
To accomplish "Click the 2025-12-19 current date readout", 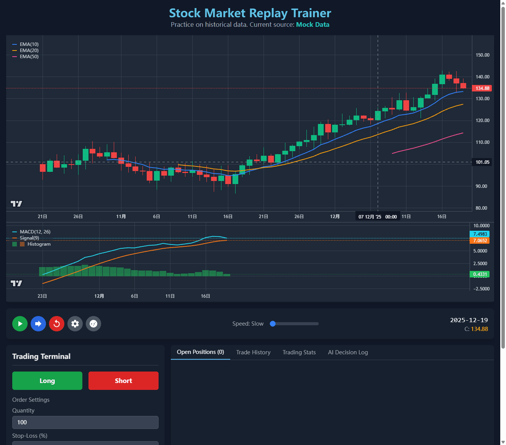I will [x=469, y=320].
